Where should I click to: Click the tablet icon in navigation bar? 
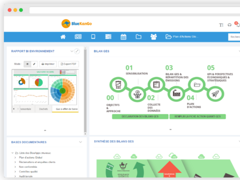pos(93,37)
